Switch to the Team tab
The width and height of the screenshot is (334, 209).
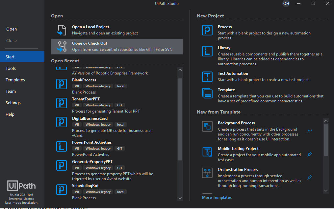click(22, 91)
